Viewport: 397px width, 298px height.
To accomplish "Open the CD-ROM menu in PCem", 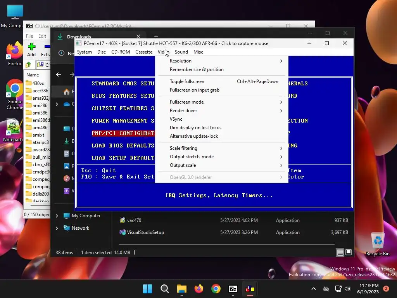I will [121, 52].
